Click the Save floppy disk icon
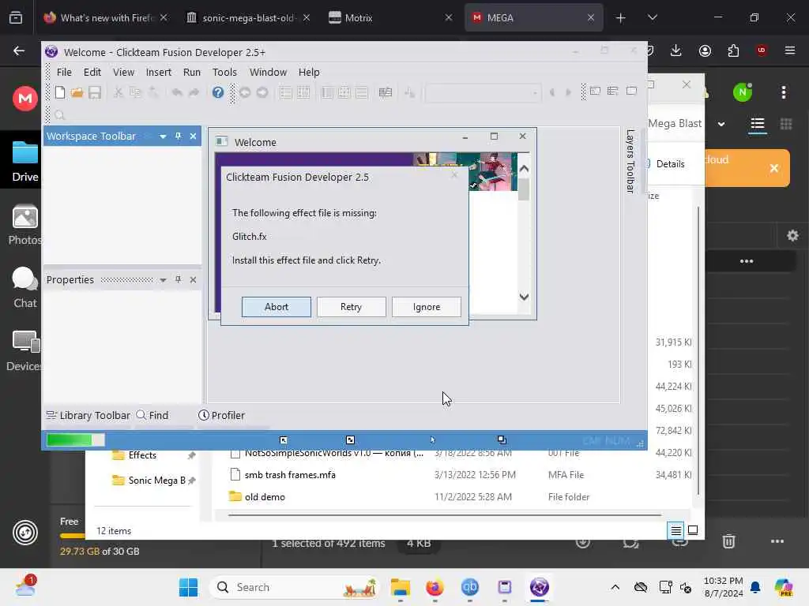The width and height of the screenshot is (809, 606). pos(95,92)
